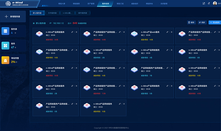Toggle fullscreen using the expand icon
The width and height of the screenshot is (221, 131).
click(204, 3)
